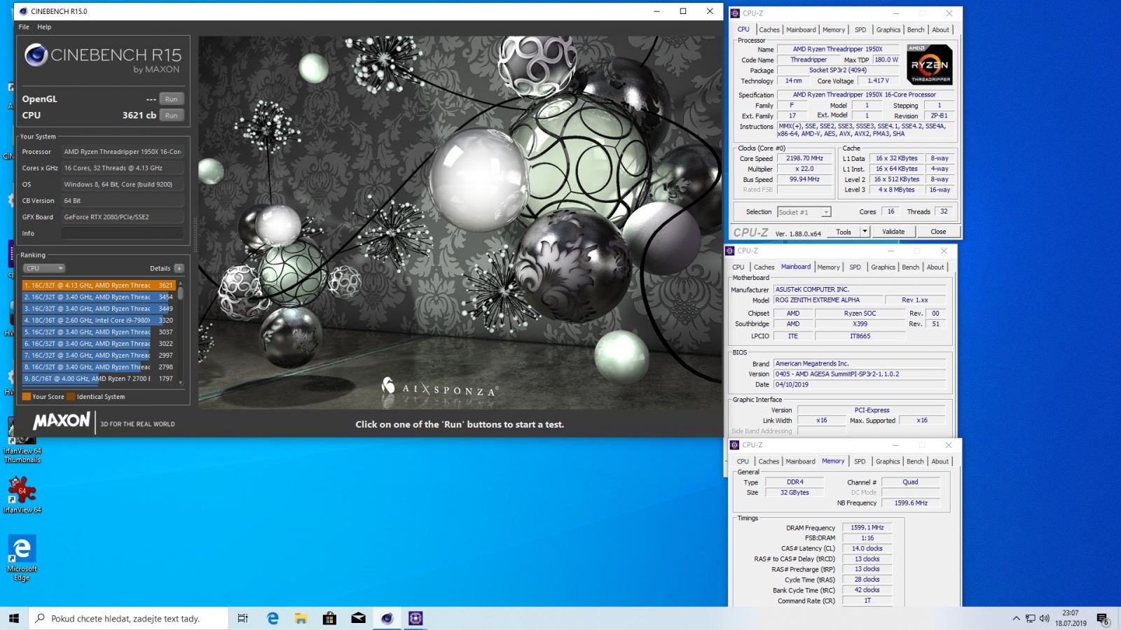
Task: Show hidden system tray icons
Action: (x=1016, y=618)
